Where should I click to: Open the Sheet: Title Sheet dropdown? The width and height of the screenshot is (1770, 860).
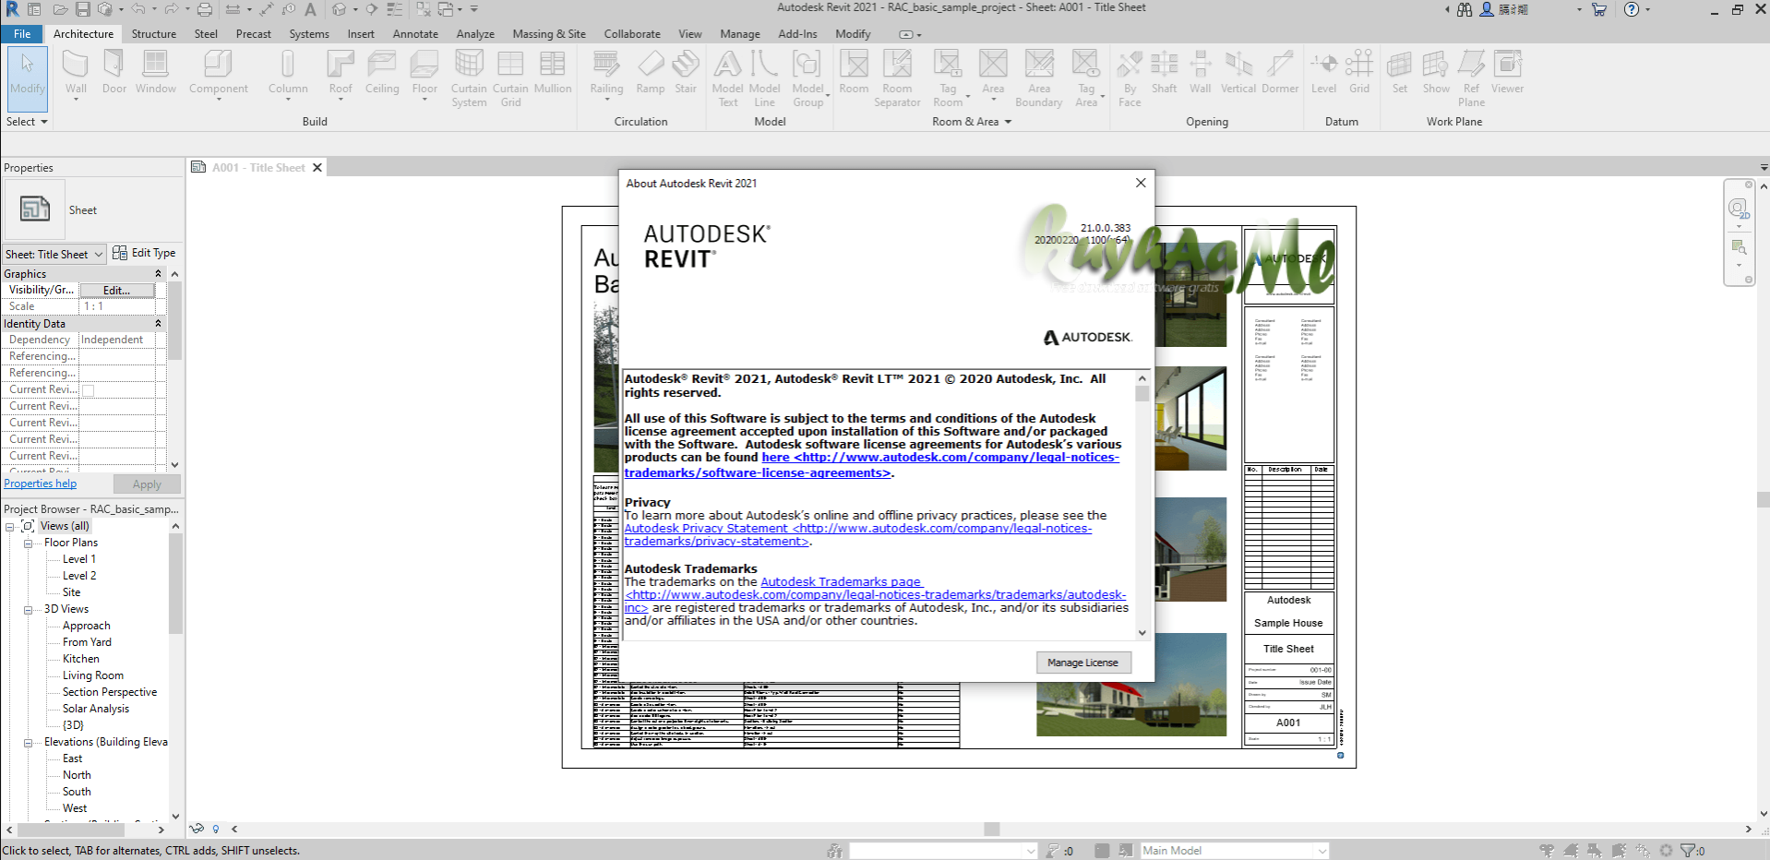pyautogui.click(x=54, y=254)
